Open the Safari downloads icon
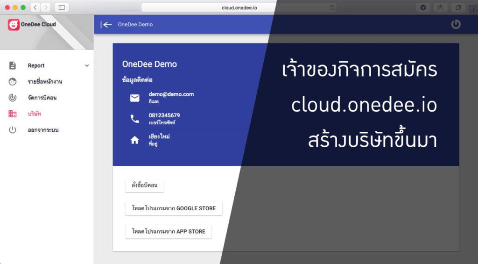This screenshot has width=478, height=264. click(423, 7)
